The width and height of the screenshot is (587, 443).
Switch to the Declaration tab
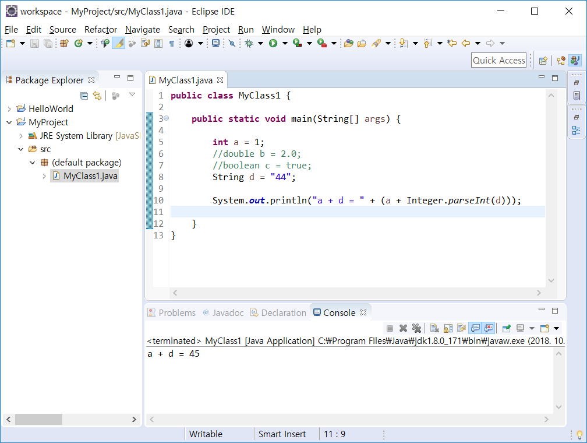coord(278,312)
